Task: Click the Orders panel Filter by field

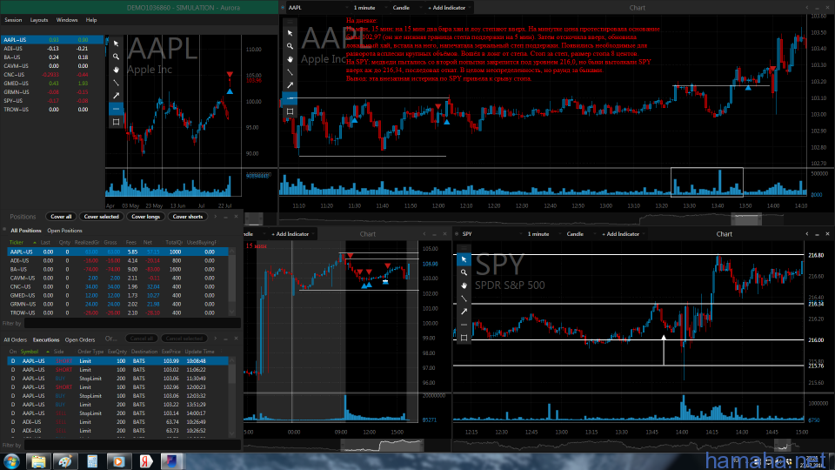Action: point(132,445)
